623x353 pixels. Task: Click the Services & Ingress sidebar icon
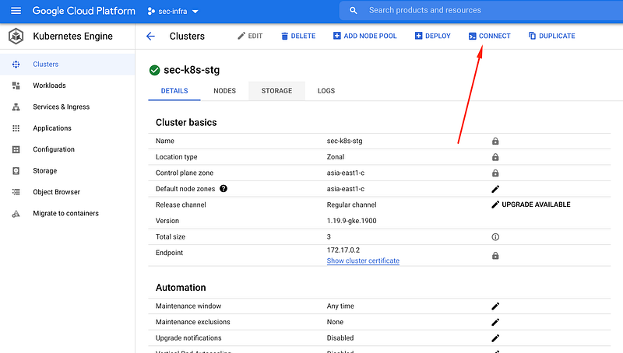point(16,107)
